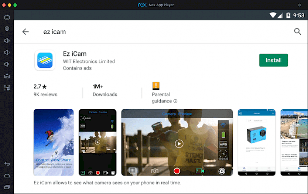Open the blue action camera screenshot
Image resolution: width=308 pixels, height=194 pixels.
(x=257, y=143)
